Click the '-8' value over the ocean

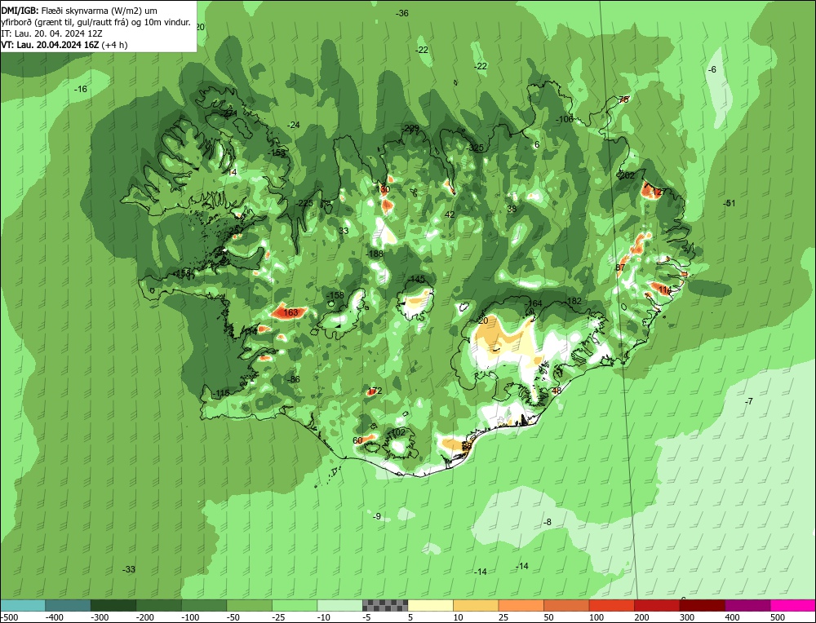[x=547, y=522]
